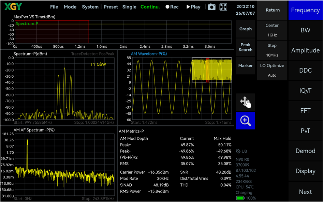Click the Max Hold column header
The height and width of the screenshot is (202, 323).
(222, 138)
